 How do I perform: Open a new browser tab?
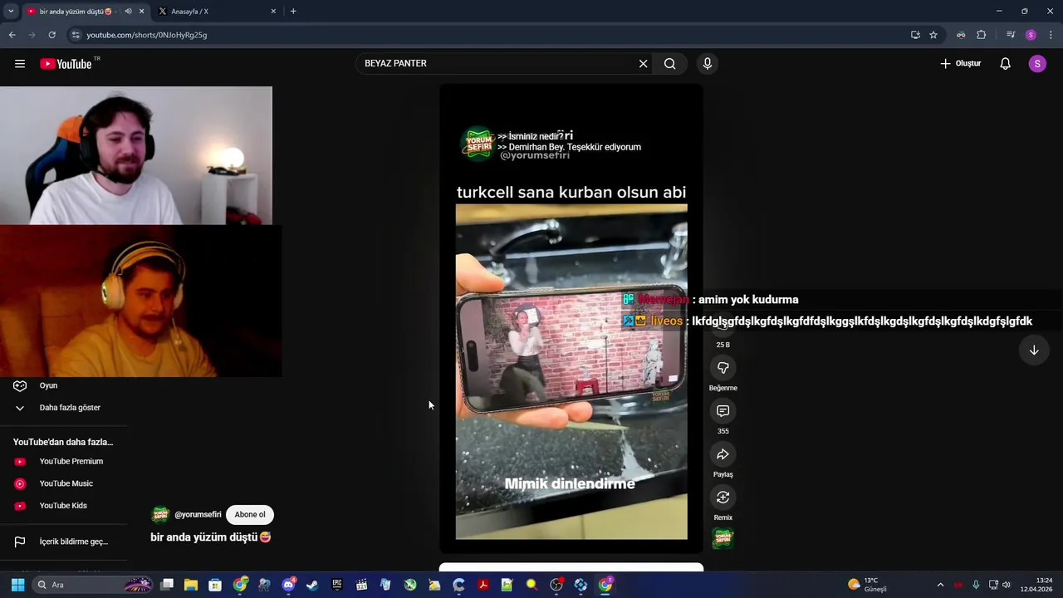pyautogui.click(x=293, y=12)
